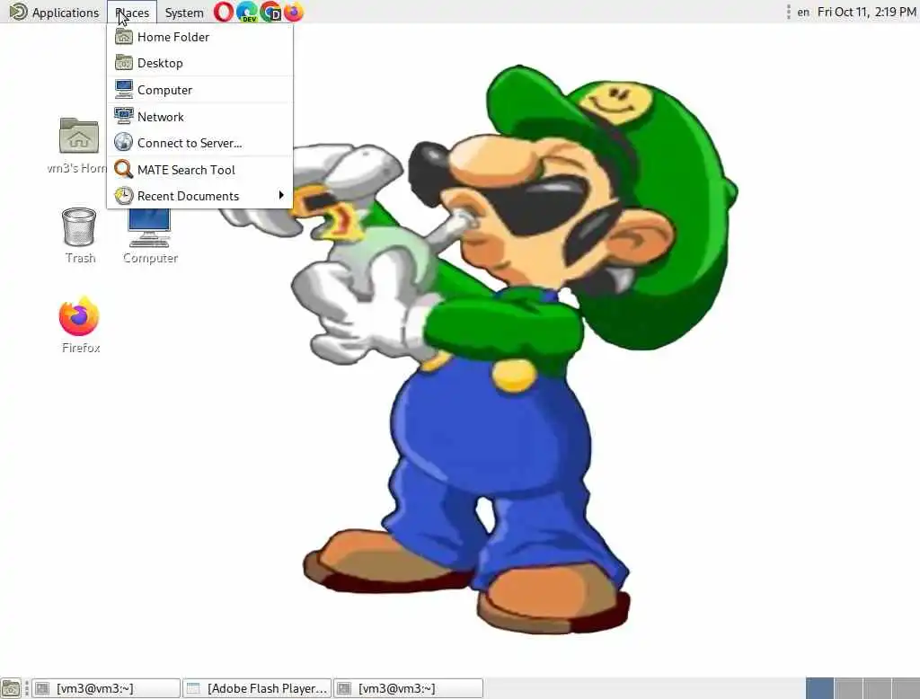Launch MATE Search Tool

(200, 170)
